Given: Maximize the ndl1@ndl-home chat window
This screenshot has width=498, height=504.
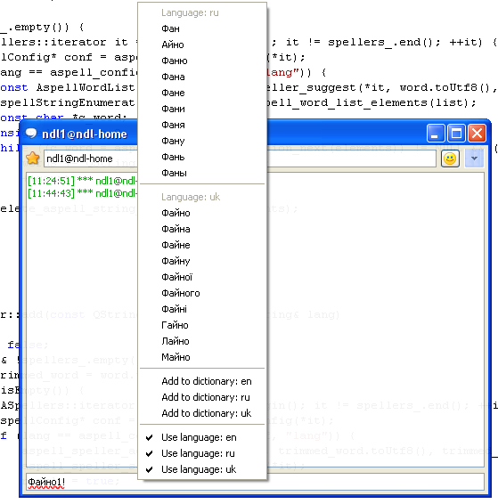Looking at the screenshot, I should pyautogui.click(x=456, y=133).
